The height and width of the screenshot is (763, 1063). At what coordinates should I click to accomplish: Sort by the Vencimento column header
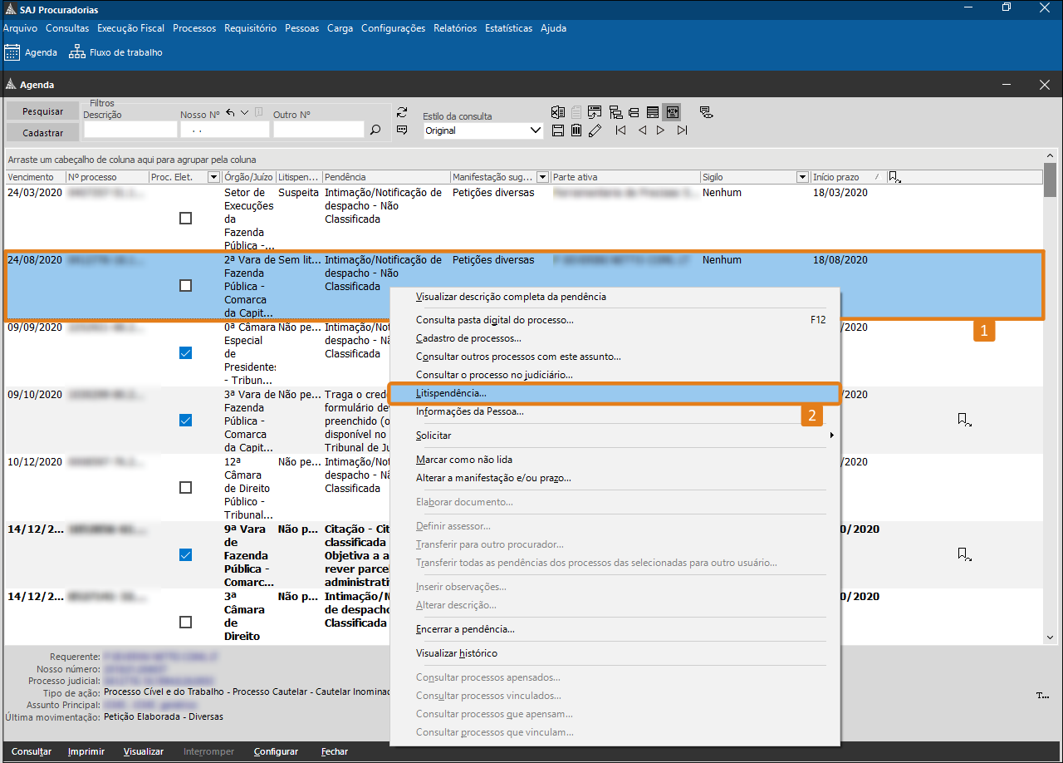(x=36, y=177)
